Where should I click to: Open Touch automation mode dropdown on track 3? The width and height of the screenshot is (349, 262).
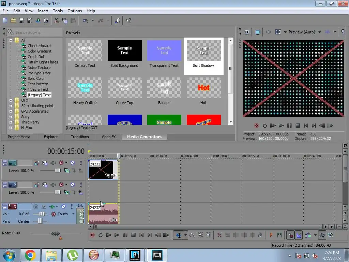[x=73, y=214]
